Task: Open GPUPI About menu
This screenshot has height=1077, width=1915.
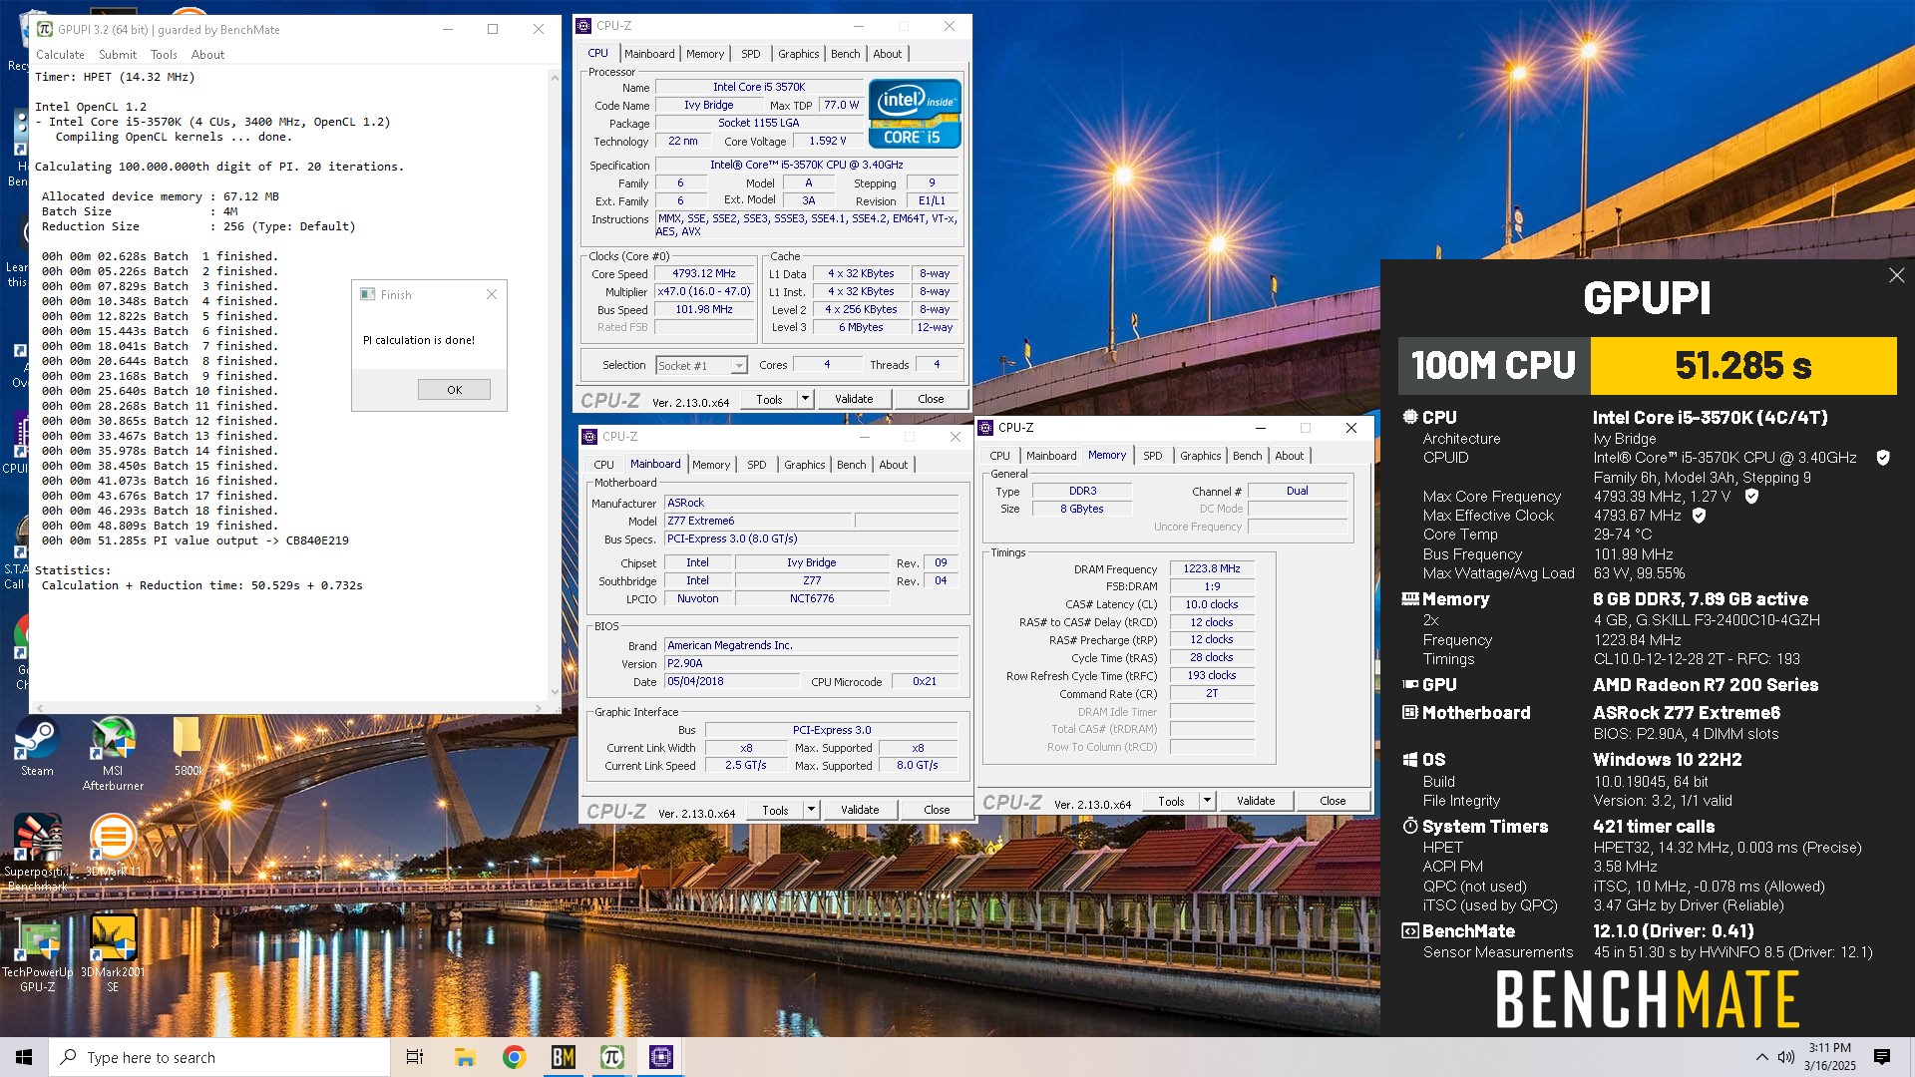Action: point(207,55)
